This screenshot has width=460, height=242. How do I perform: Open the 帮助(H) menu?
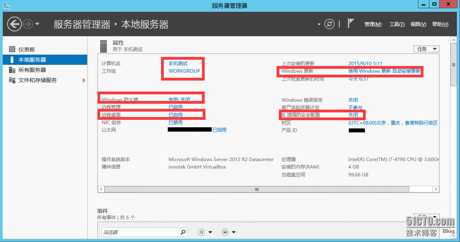440,24
